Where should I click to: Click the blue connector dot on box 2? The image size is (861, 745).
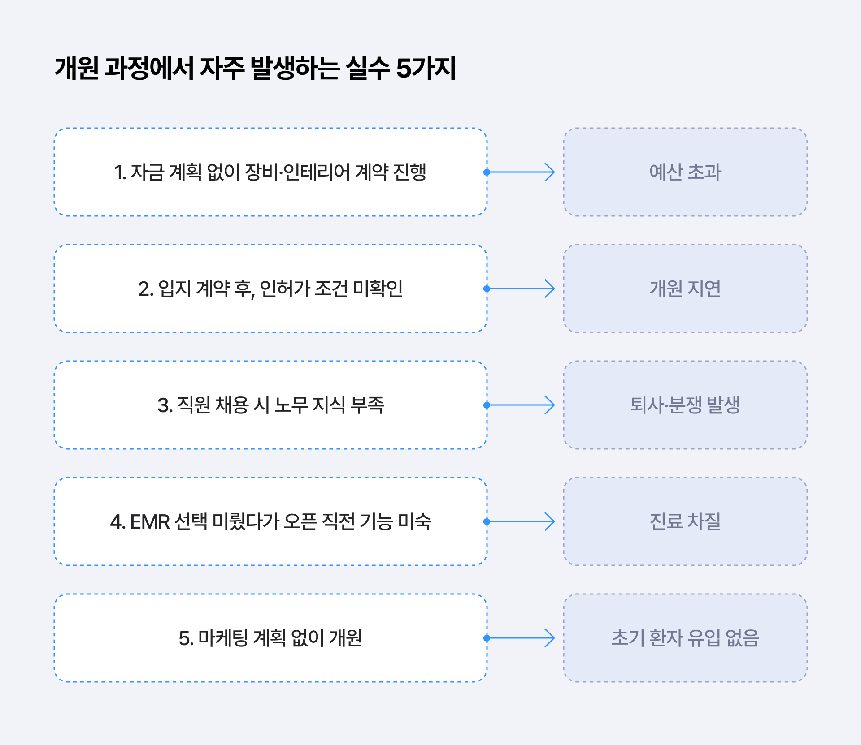tap(487, 289)
